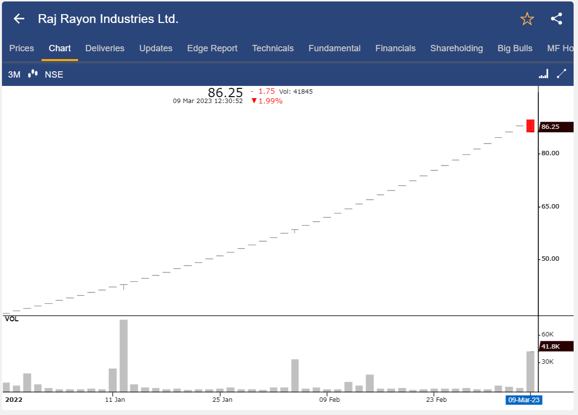
Task: View the Edge Report tab
Action: [212, 48]
